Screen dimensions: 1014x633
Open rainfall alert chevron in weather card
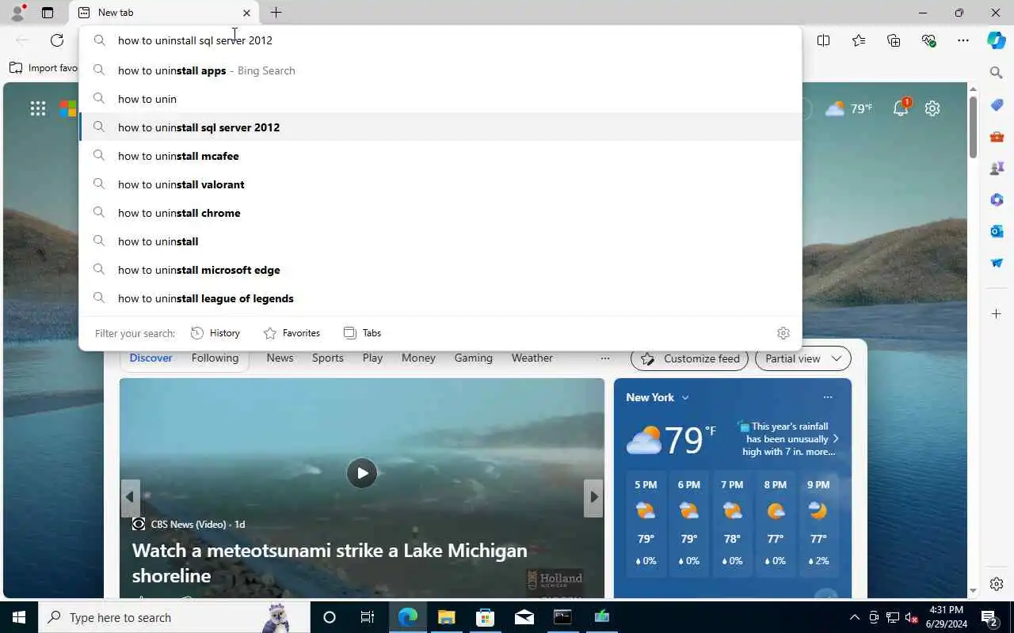(836, 439)
